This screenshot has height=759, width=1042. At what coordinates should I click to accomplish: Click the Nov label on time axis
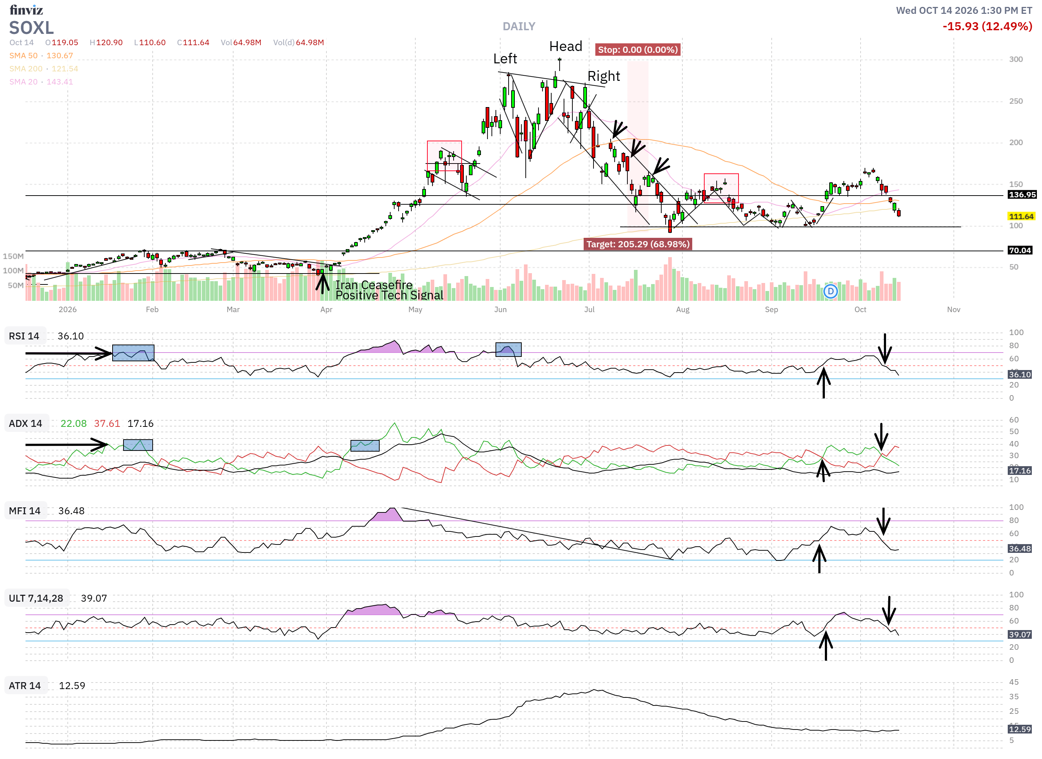tap(953, 310)
